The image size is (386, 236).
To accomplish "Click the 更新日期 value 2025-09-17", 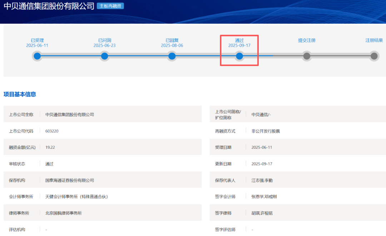I will 262,164.
